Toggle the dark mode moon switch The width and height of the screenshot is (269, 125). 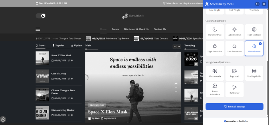41,16
